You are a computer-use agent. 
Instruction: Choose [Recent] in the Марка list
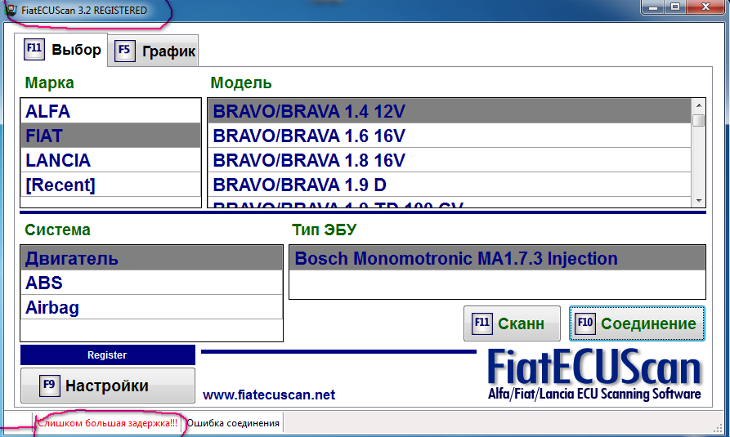coord(111,185)
